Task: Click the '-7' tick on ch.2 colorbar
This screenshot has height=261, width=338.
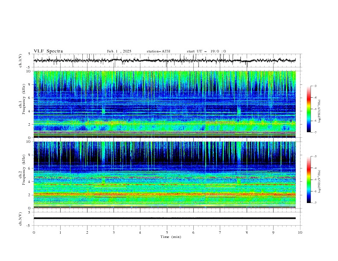Action: click(x=315, y=203)
